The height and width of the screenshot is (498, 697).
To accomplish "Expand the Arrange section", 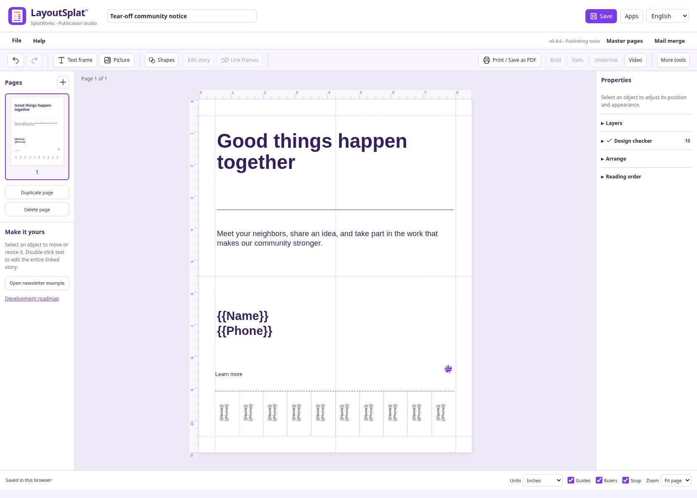I will [646, 159].
